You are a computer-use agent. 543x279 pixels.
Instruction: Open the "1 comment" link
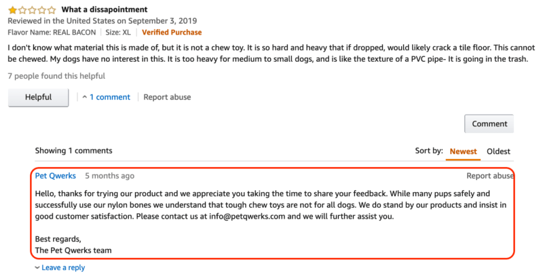point(110,97)
